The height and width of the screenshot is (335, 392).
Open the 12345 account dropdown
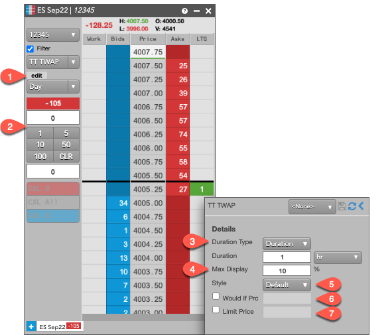pyautogui.click(x=53, y=34)
